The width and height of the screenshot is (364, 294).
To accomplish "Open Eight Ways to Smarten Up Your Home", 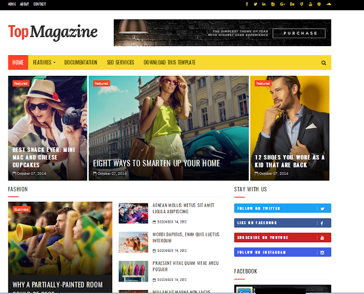I will click(156, 164).
